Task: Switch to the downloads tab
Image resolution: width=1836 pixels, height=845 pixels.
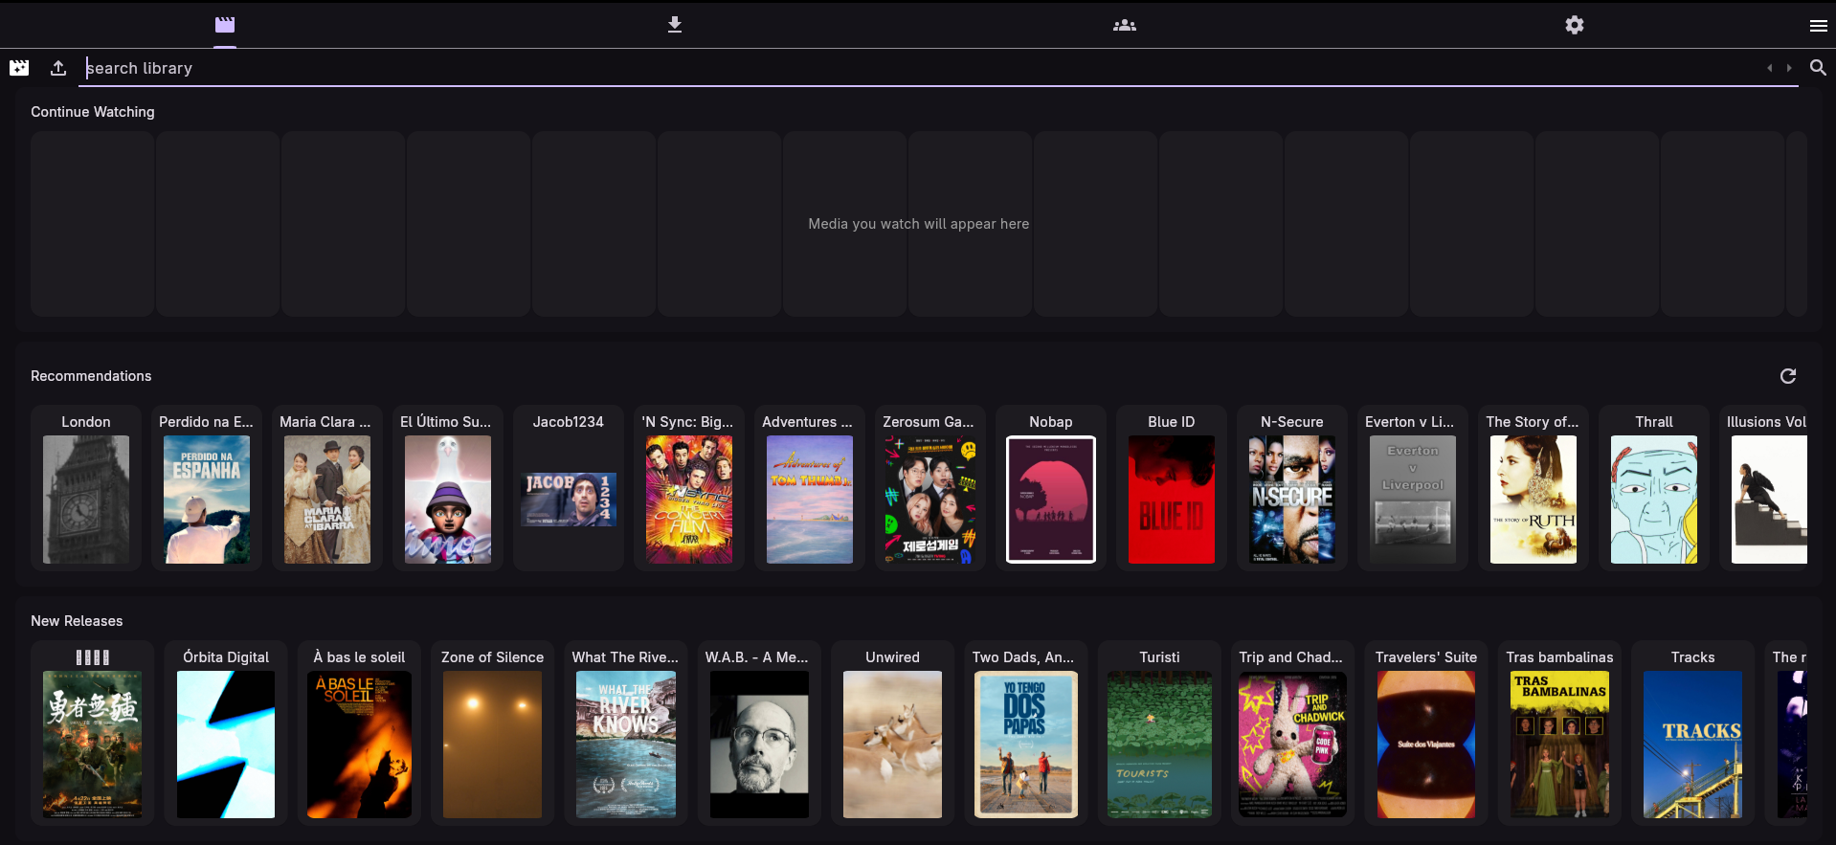Action: [675, 25]
